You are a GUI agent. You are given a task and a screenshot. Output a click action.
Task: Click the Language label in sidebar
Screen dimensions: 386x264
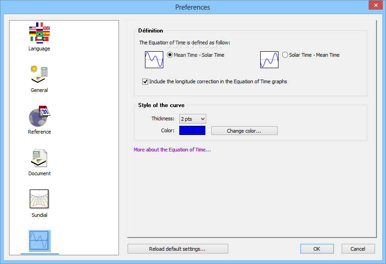39,48
